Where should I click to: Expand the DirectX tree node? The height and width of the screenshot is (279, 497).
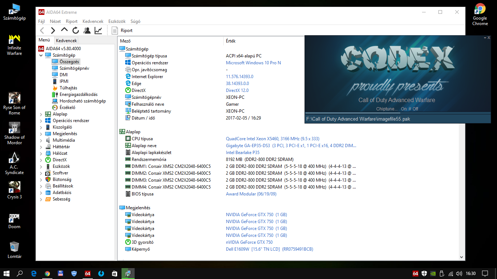(x=41, y=160)
